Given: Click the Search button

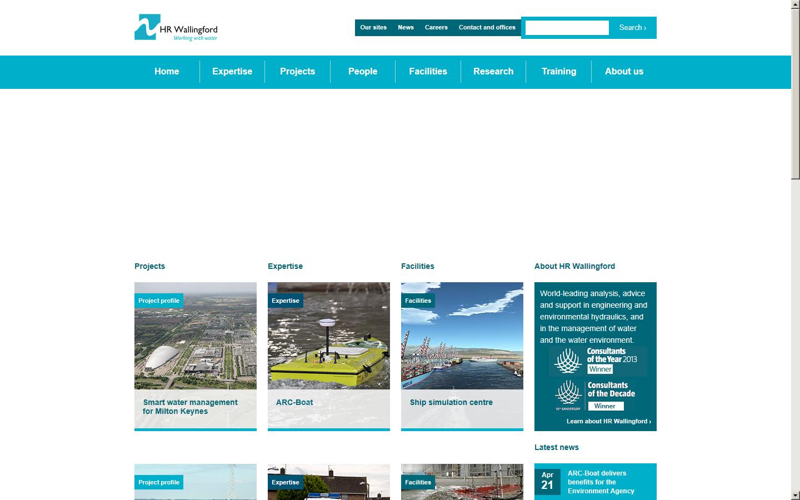Looking at the screenshot, I should point(632,27).
